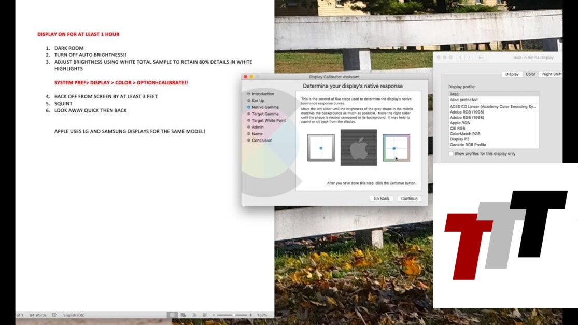
Task: Click the spelling check icon in status bar
Action: click(54, 315)
